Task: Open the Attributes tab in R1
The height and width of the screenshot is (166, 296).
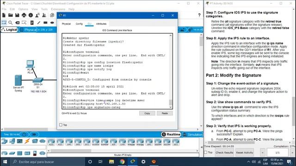Action: [101, 24]
